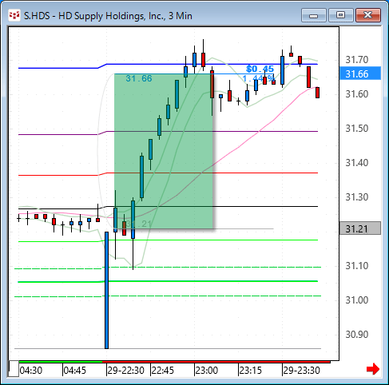
Task: Click the red arrow scroll-forward icon
Action: click(372, 369)
